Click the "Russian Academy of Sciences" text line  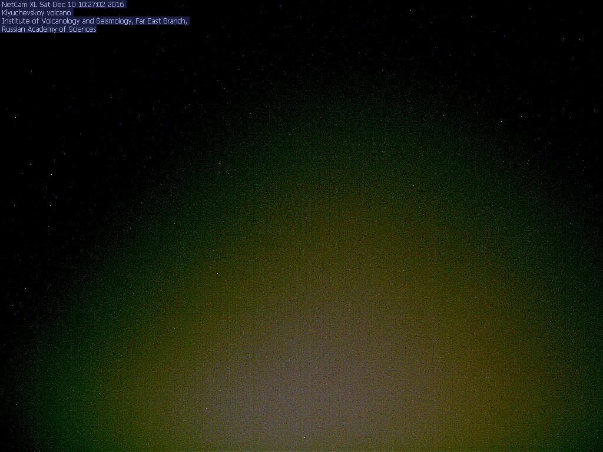[x=49, y=29]
